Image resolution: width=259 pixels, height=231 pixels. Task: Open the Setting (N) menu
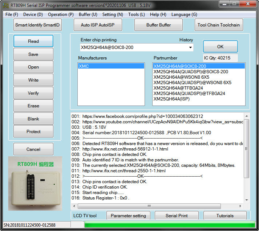113,15
